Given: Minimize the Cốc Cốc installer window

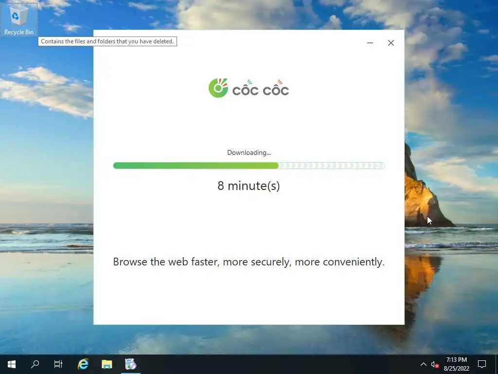Looking at the screenshot, I should (x=370, y=43).
